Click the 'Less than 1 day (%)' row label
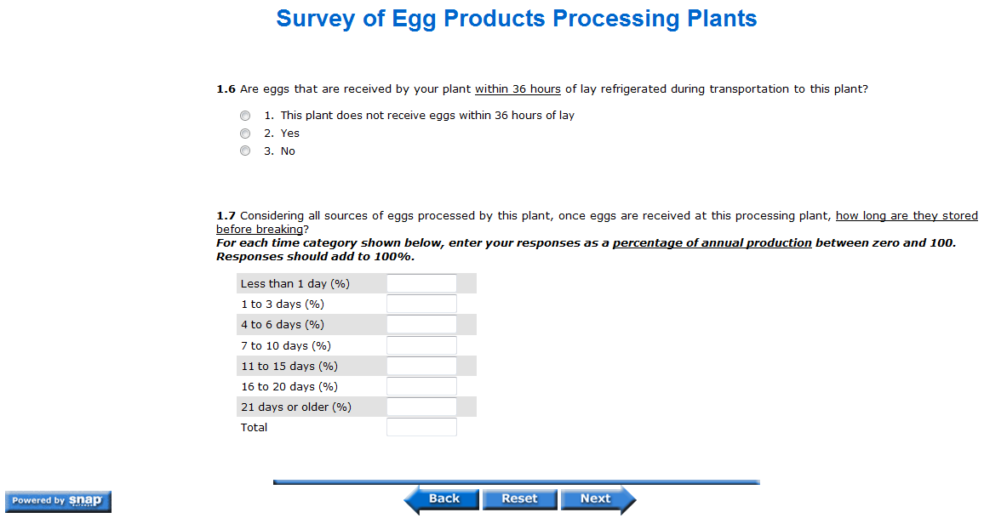 [295, 284]
